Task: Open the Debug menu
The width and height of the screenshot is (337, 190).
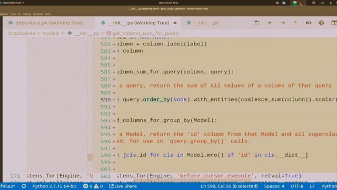Action: [27, 14]
